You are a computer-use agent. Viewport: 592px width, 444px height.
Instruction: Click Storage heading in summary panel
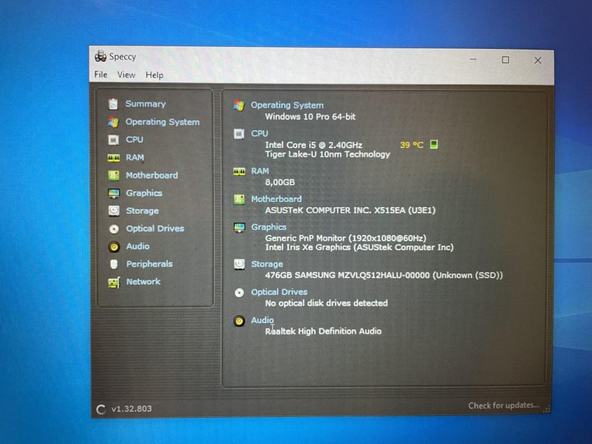click(267, 264)
